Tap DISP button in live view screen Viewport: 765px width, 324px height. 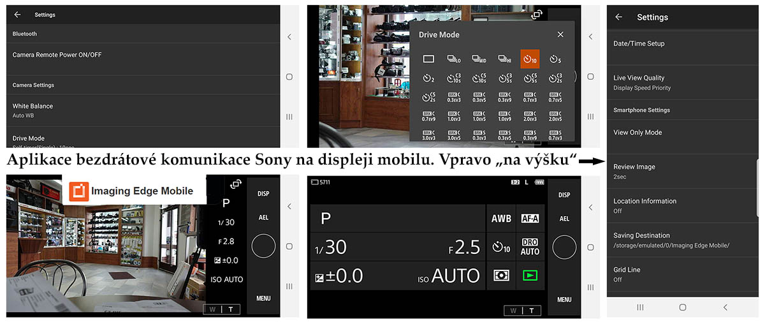263,193
